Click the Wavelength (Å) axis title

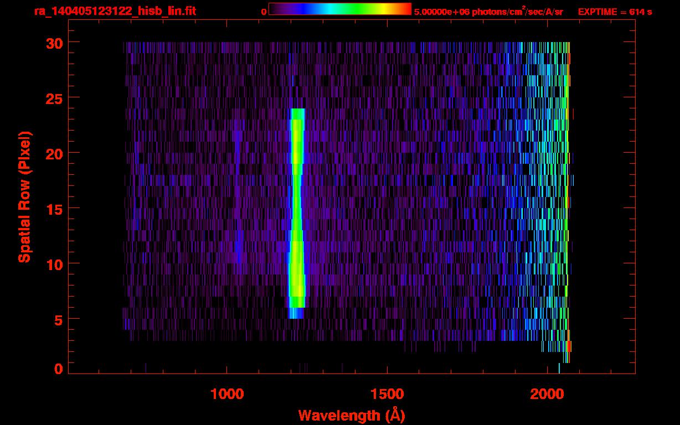pos(352,415)
